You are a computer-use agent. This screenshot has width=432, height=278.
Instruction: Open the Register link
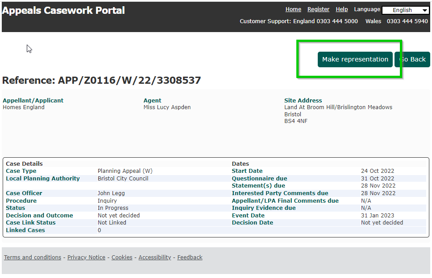(318, 9)
